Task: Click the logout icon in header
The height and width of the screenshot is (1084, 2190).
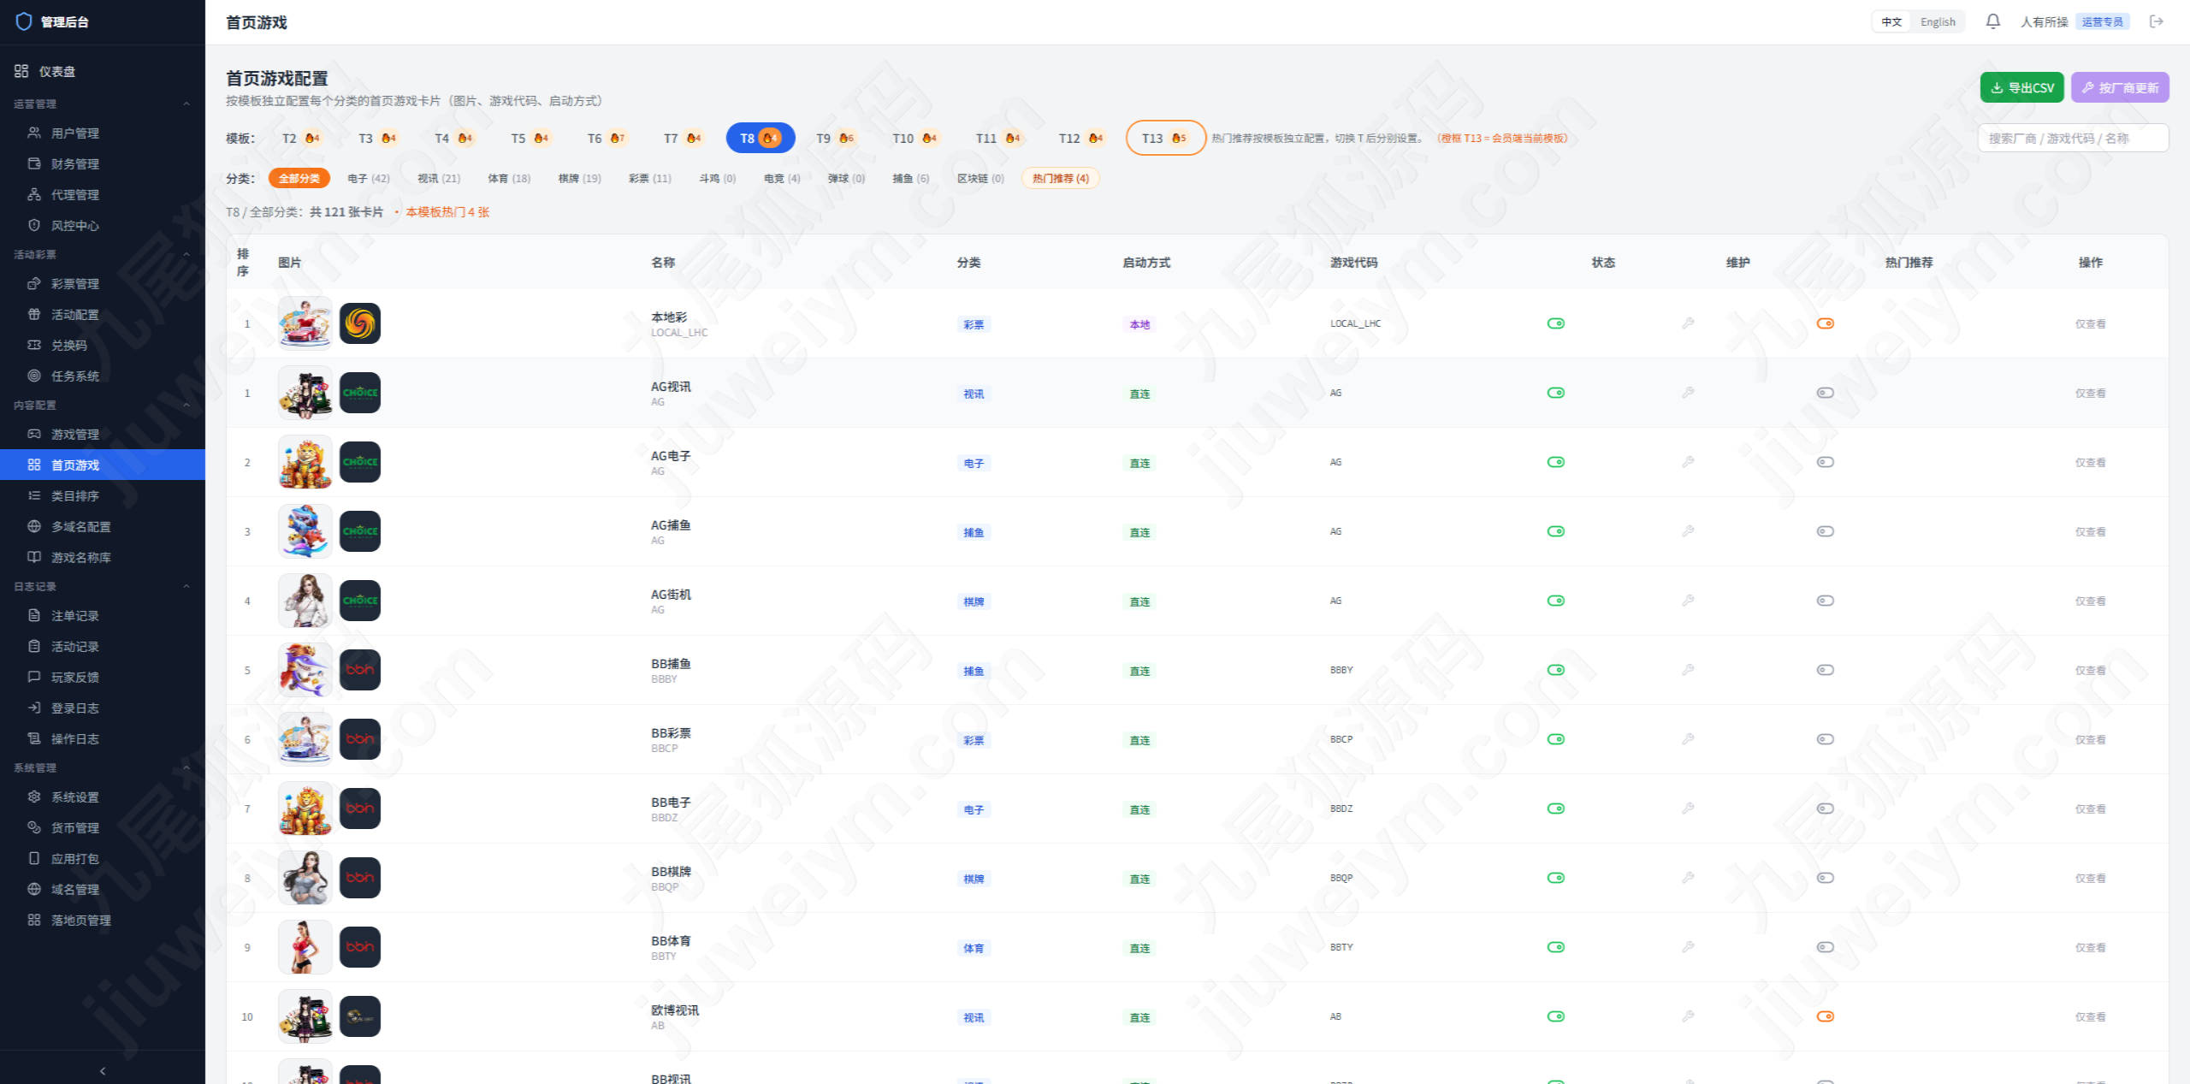Action: pyautogui.click(x=2157, y=21)
